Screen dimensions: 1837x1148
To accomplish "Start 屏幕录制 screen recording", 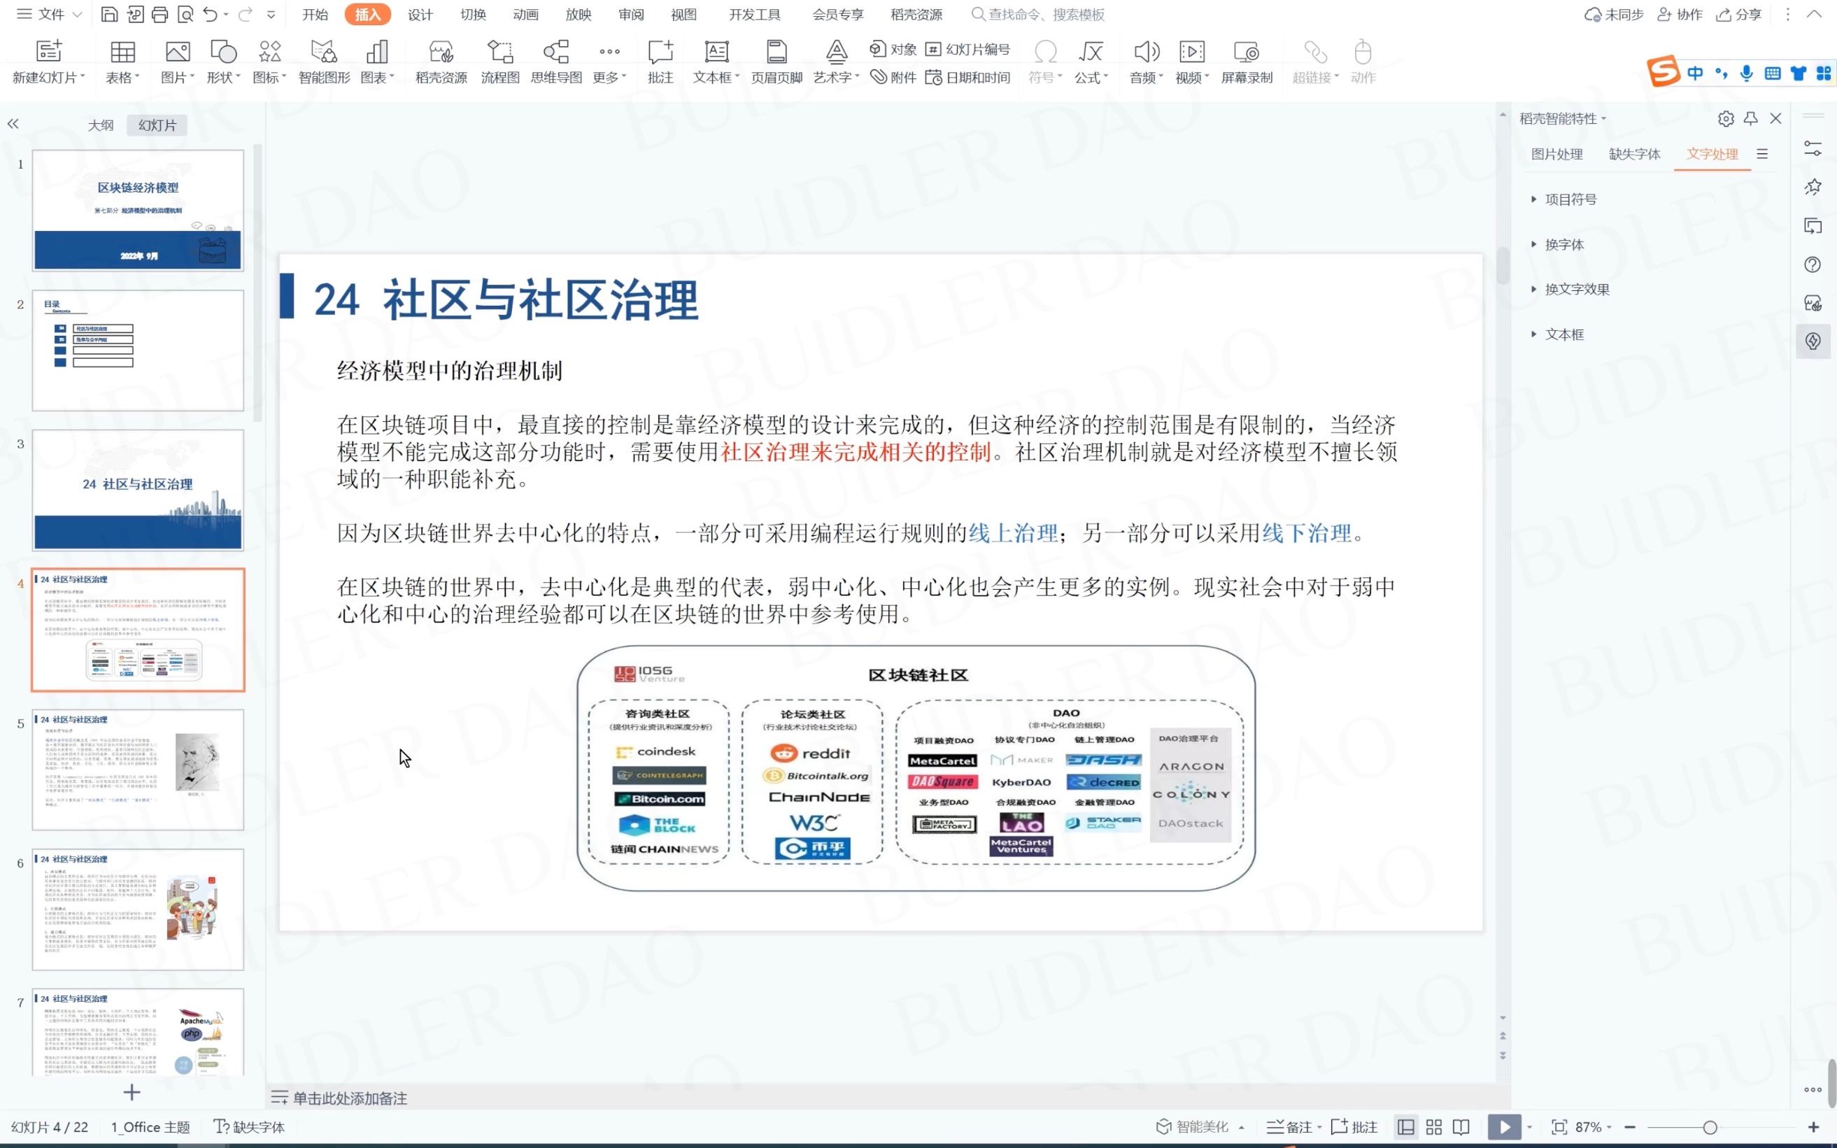I will [x=1247, y=59].
